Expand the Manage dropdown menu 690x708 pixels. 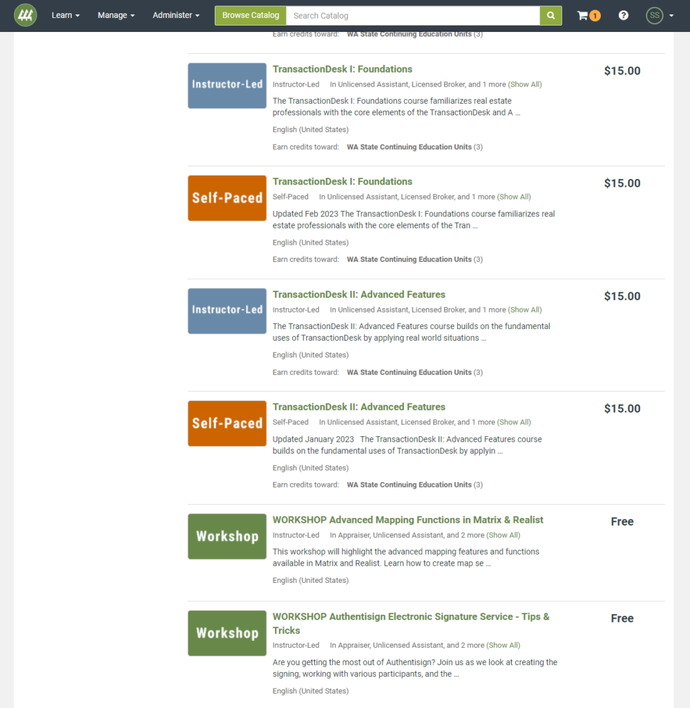pyautogui.click(x=116, y=15)
